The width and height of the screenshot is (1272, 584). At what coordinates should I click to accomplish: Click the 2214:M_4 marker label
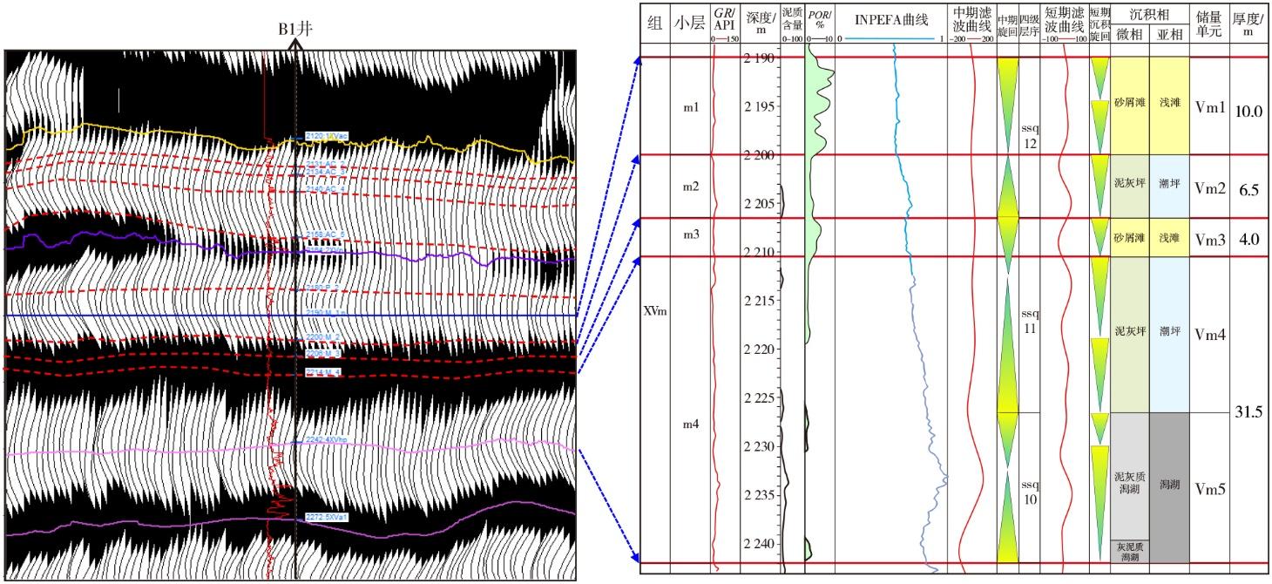pos(321,372)
